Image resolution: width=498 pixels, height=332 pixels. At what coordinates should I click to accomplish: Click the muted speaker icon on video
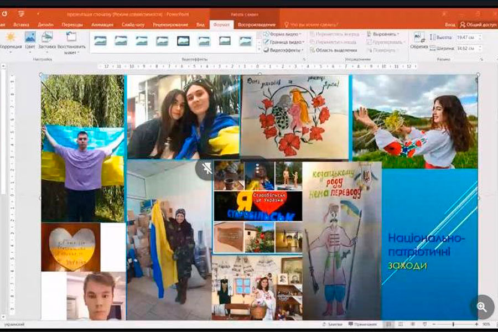pyautogui.click(x=206, y=169)
